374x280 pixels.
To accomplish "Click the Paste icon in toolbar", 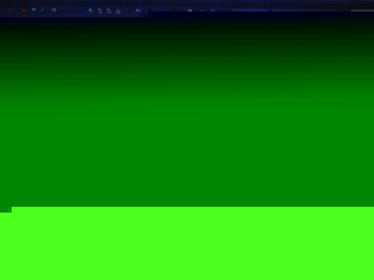I will (147, 11).
